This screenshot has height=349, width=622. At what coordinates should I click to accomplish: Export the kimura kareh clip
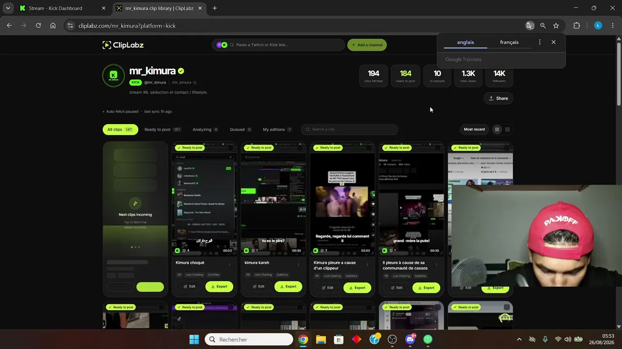[x=288, y=286]
